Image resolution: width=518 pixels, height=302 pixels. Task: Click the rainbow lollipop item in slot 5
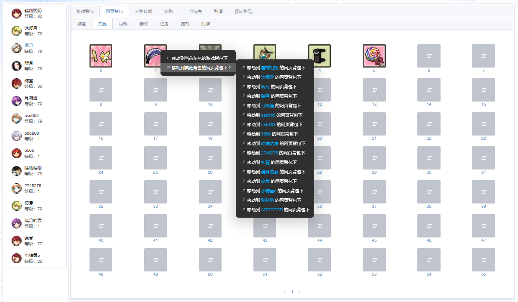pos(374,56)
